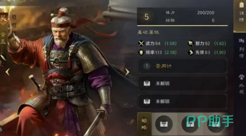Select the third 未解锁 locked skill slot
The width and height of the screenshot is (246, 136).
[183, 101]
